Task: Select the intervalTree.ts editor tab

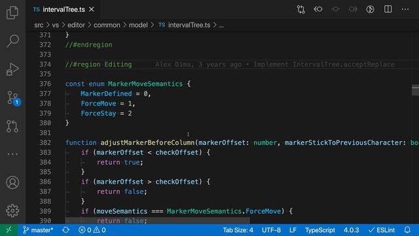Action: click(64, 9)
